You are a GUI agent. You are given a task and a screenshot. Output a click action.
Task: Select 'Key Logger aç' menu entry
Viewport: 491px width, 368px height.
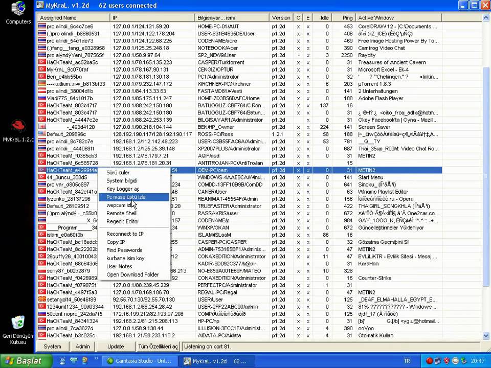click(x=133, y=189)
